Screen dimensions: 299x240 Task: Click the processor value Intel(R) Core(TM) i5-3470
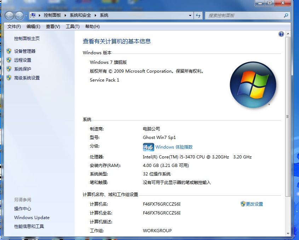(x=197, y=157)
